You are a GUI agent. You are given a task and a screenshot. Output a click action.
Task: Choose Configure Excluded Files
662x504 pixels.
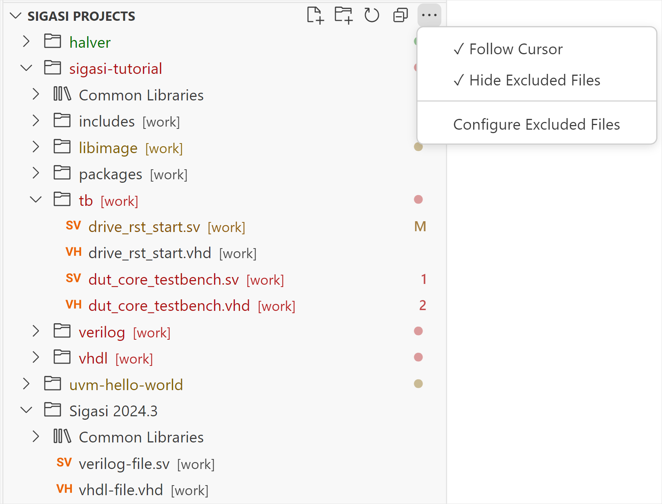click(536, 125)
